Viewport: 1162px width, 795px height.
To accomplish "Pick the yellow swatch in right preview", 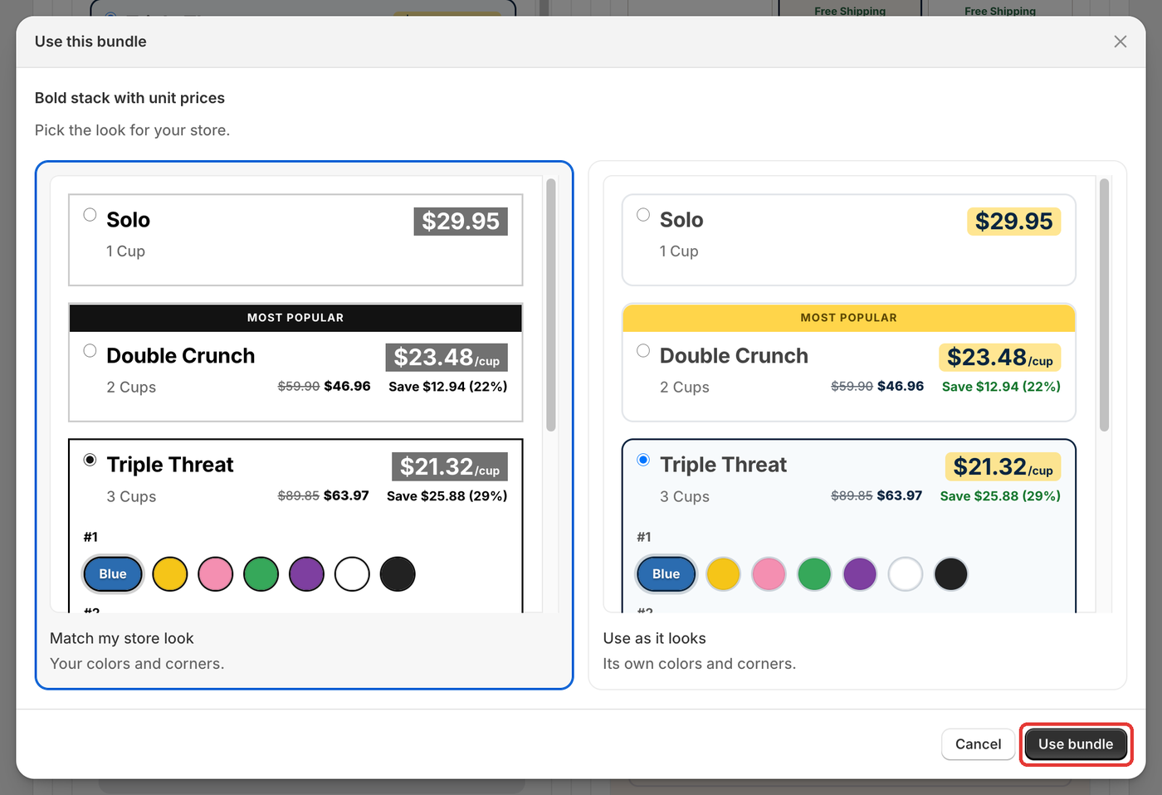I will [724, 574].
